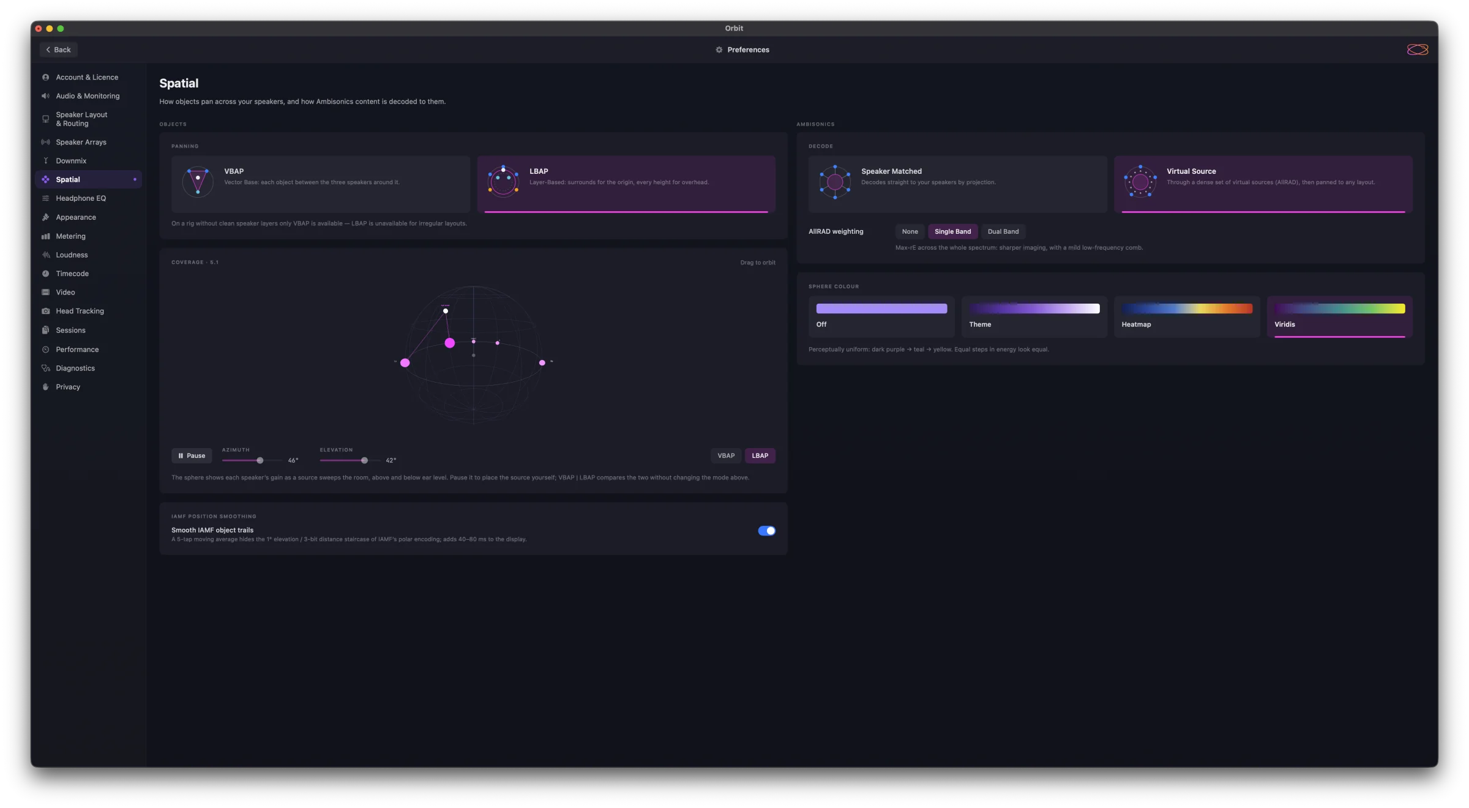This screenshot has width=1469, height=808.
Task: Click the Head Tracking camera icon
Action: (45, 311)
